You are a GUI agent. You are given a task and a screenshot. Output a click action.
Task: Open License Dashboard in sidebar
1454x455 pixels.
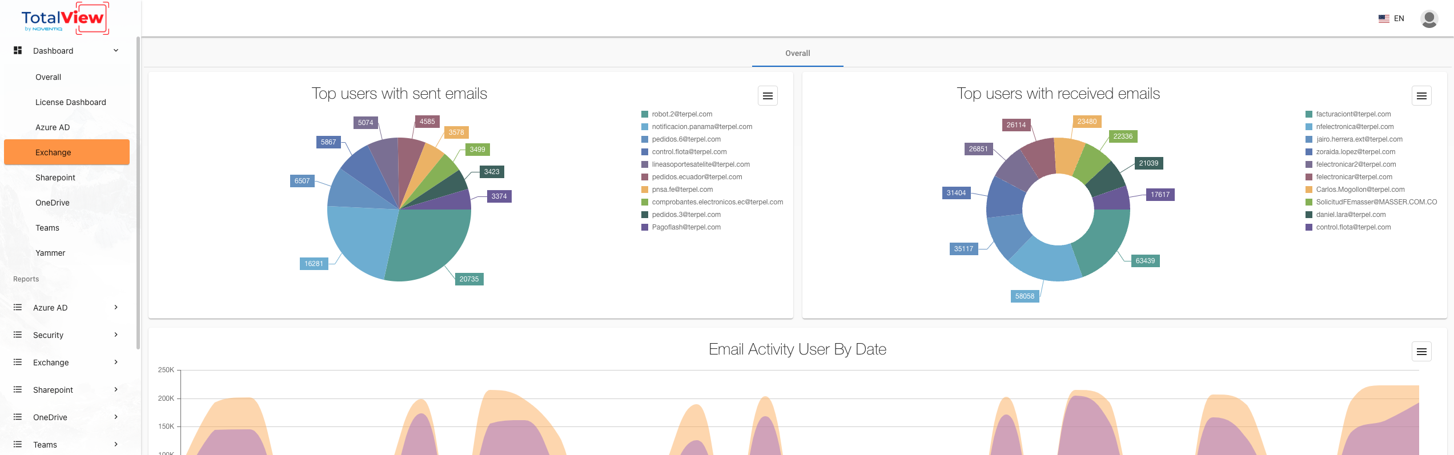point(71,102)
